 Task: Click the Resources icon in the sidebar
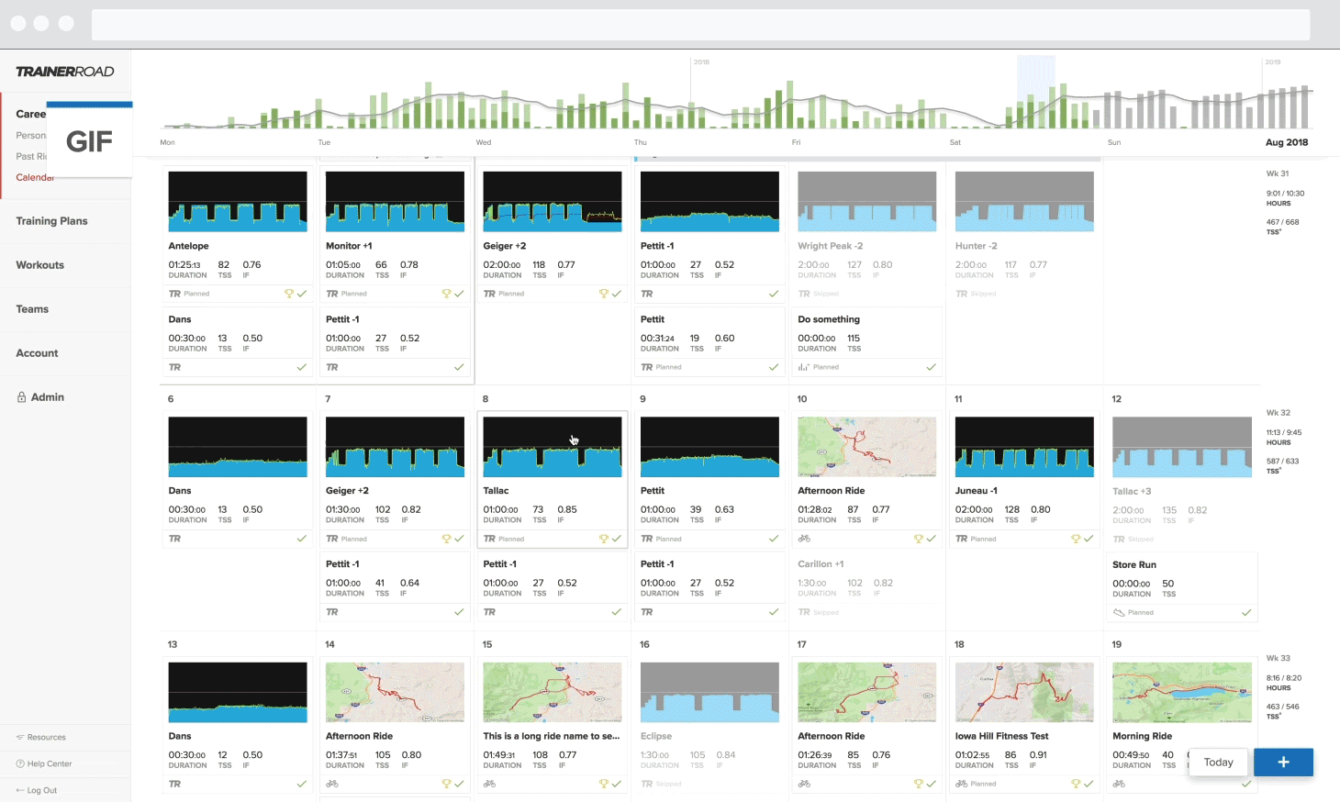point(20,737)
